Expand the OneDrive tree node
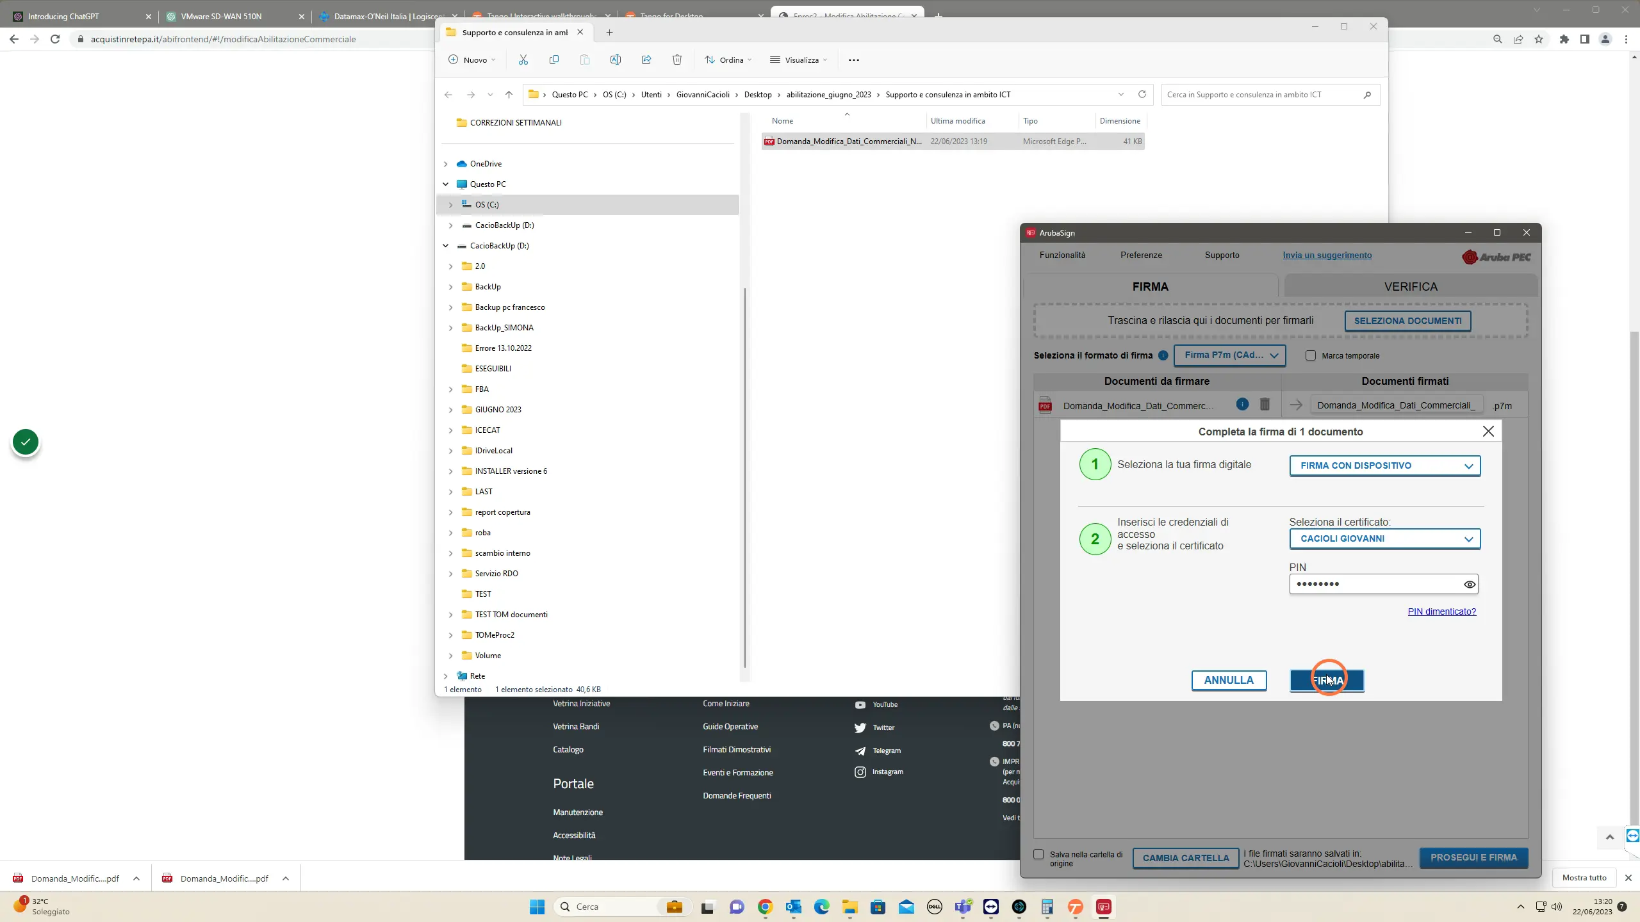 pyautogui.click(x=446, y=164)
